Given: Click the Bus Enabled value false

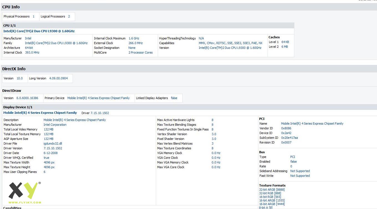Looking at the screenshot, I should click(x=293, y=162).
